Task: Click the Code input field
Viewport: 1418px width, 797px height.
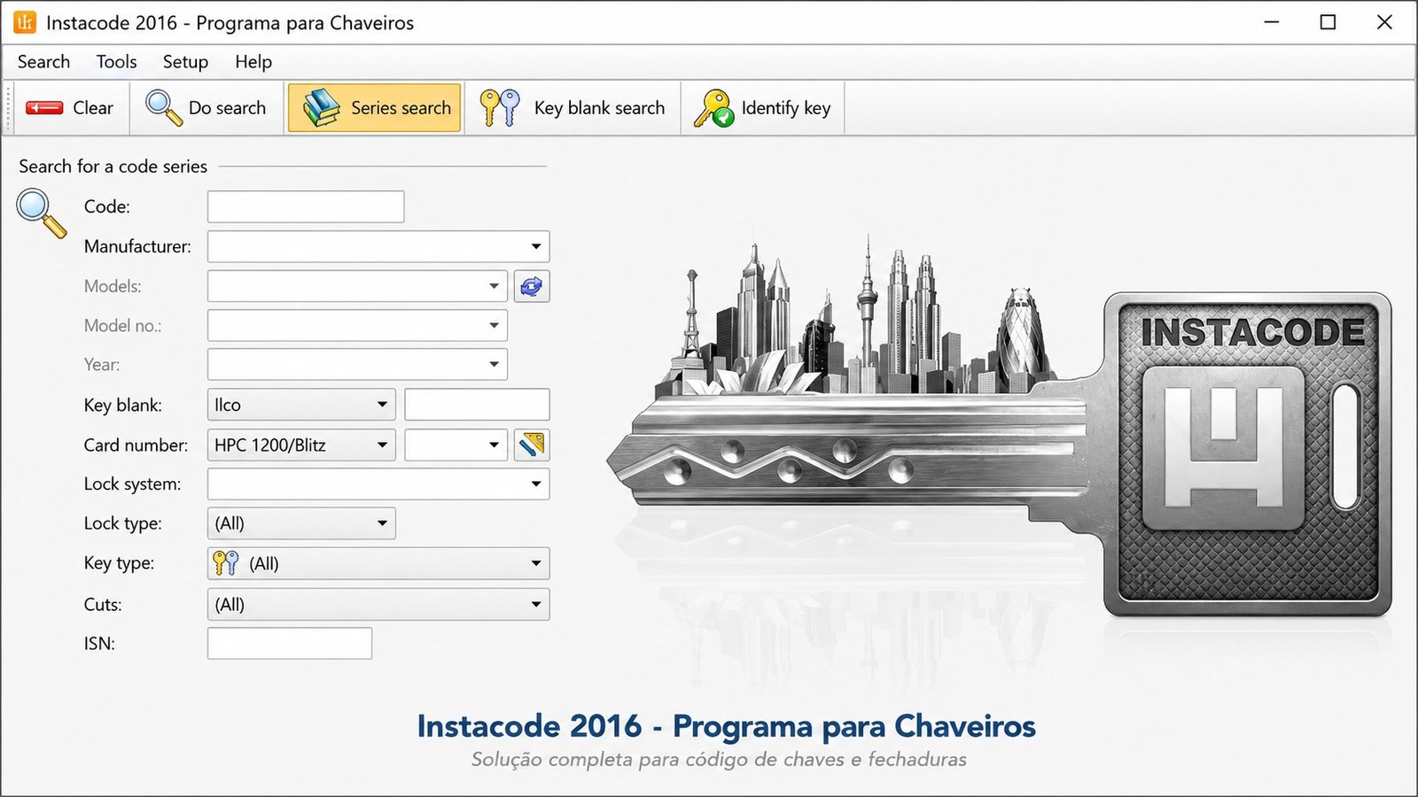Action: click(x=306, y=206)
